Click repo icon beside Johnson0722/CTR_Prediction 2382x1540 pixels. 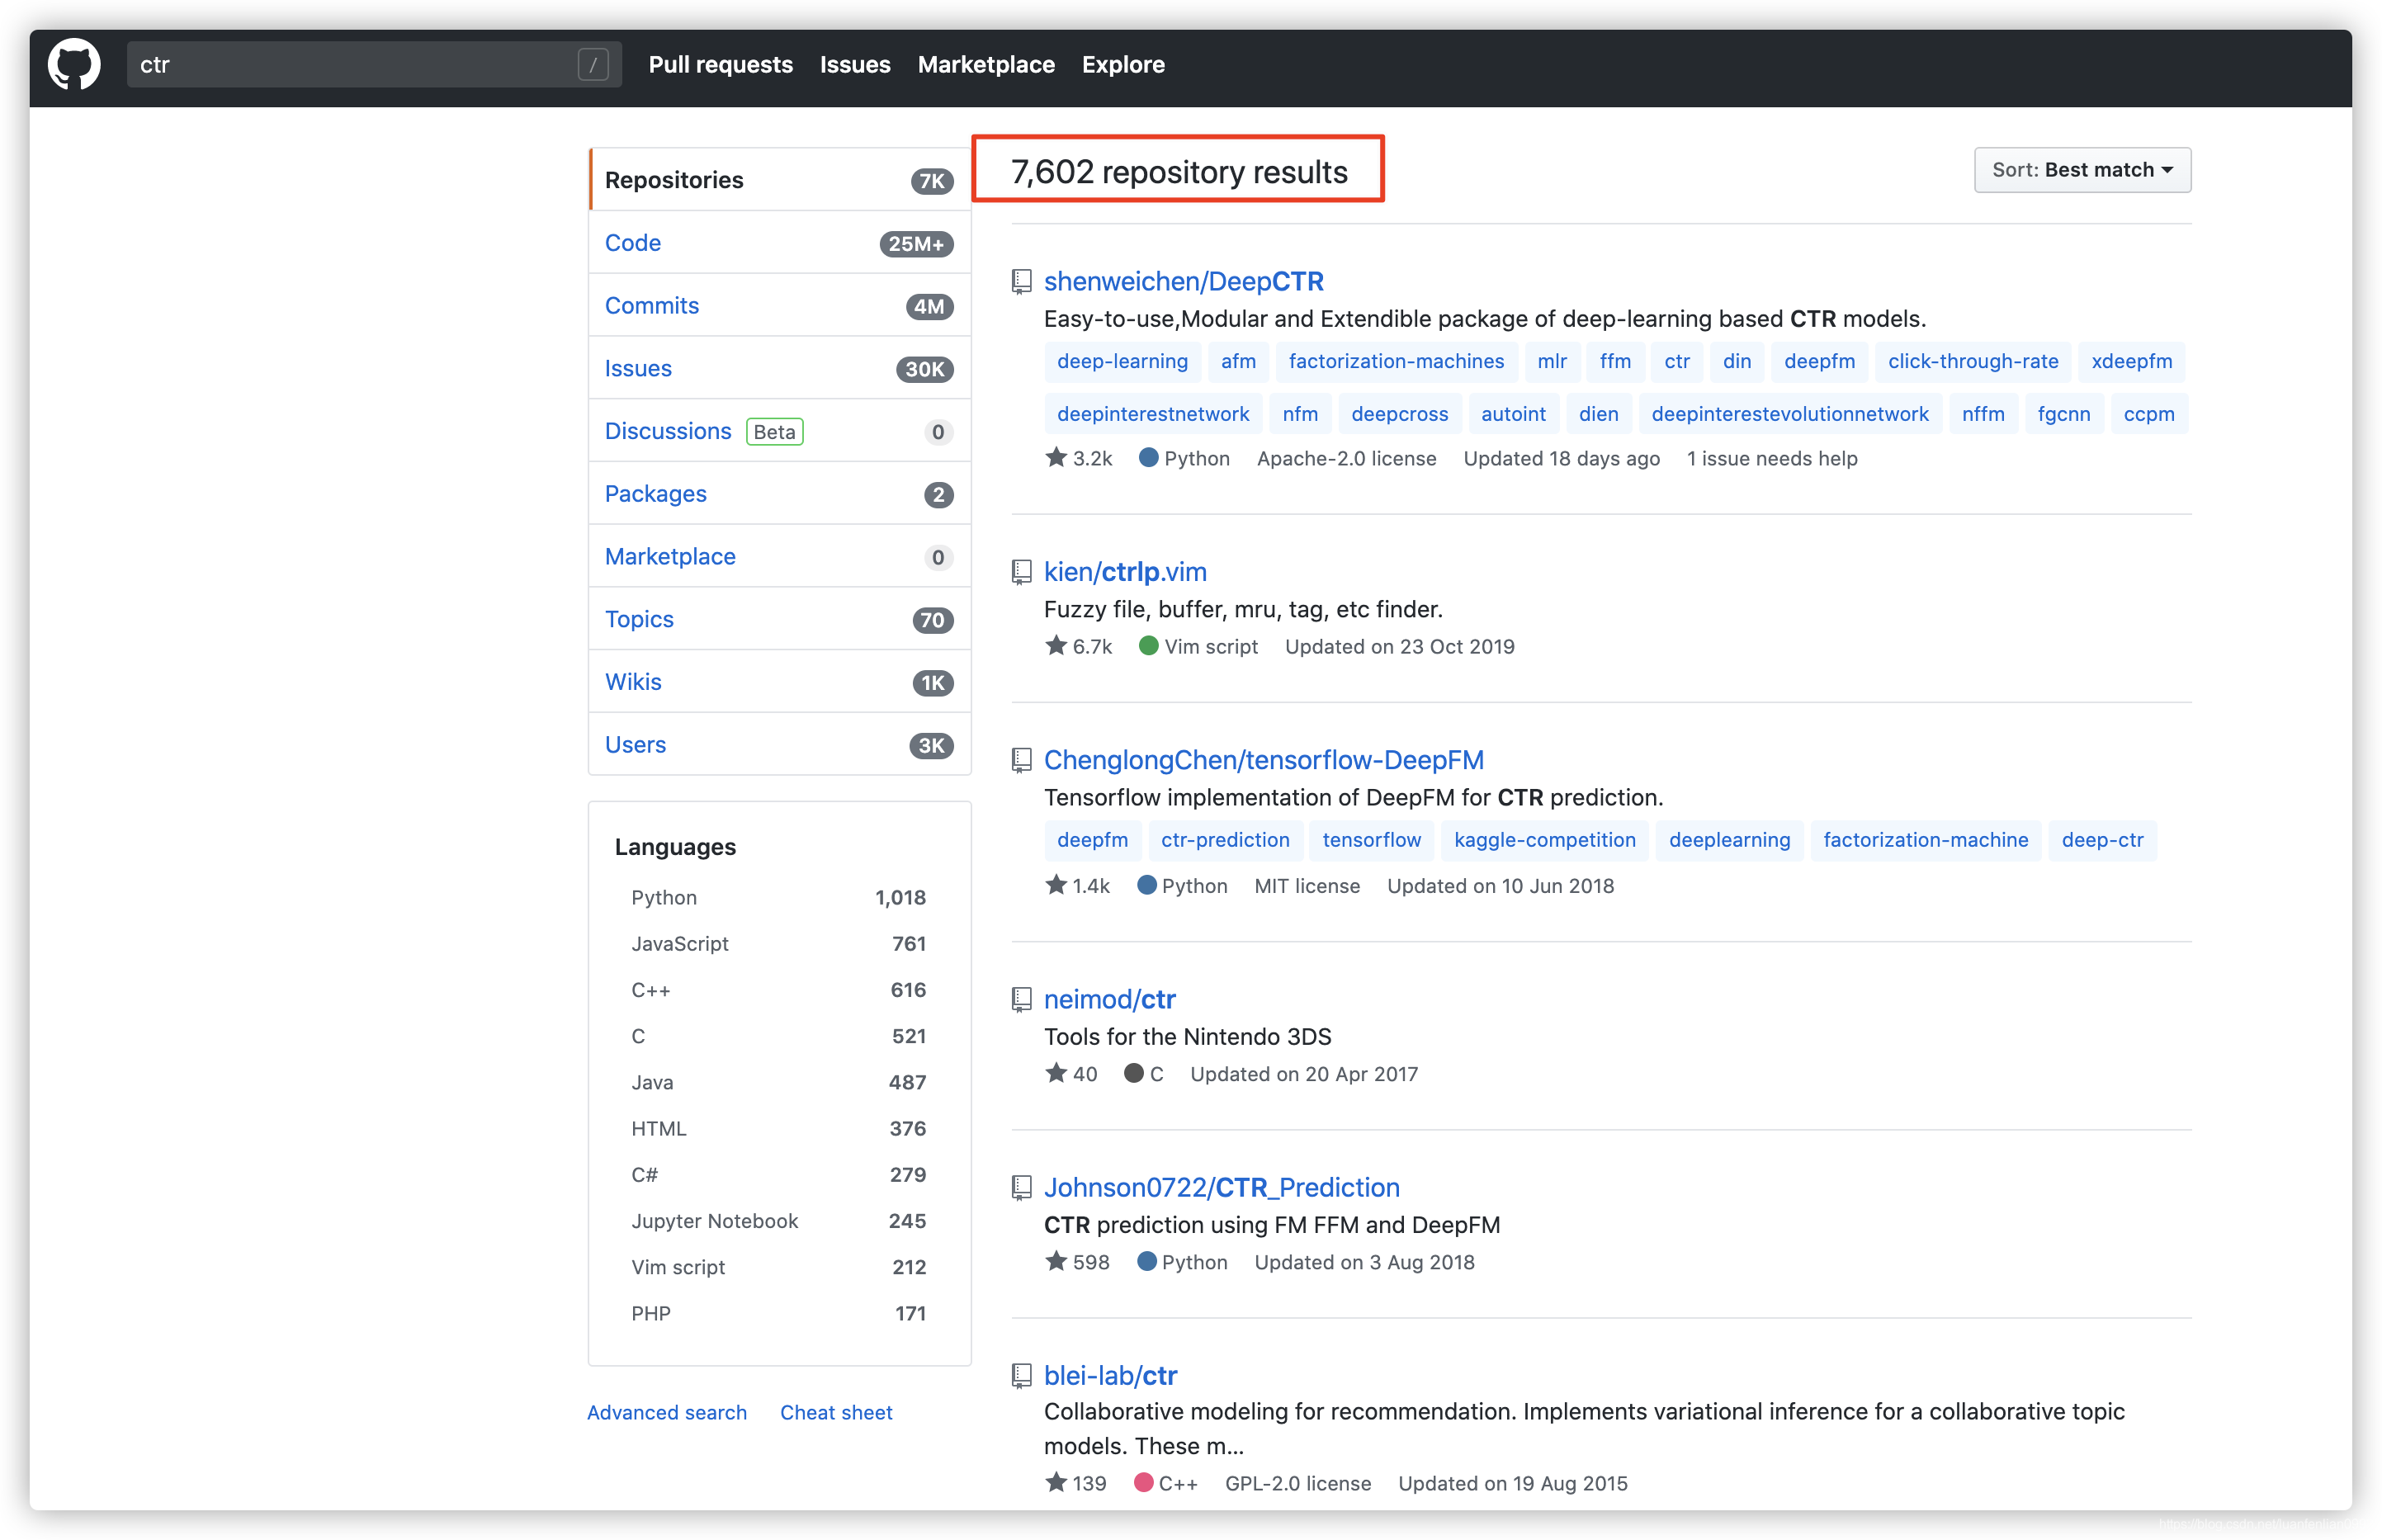click(1021, 1187)
